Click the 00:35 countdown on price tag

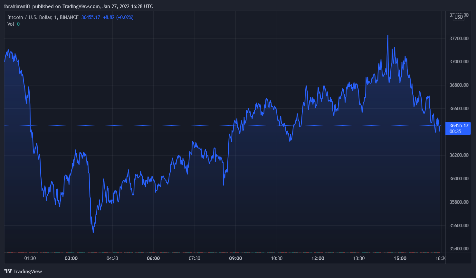[x=455, y=131]
